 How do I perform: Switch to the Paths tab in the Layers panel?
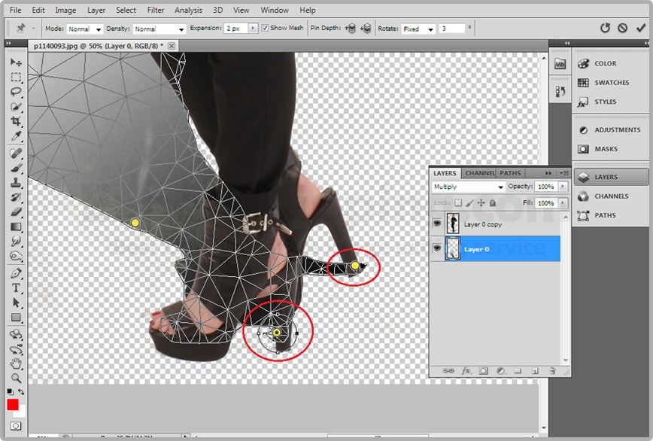coord(510,173)
